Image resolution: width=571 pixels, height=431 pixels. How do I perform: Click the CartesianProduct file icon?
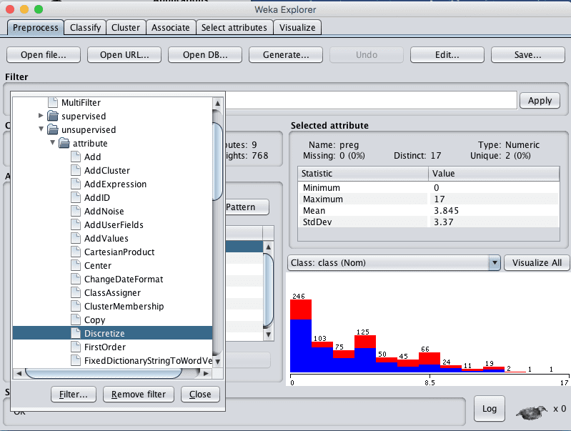tap(76, 252)
